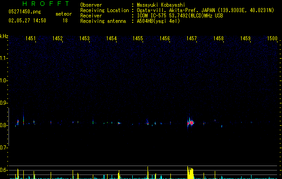Image resolution: width=282 pixels, height=179 pixels.
Task: Click the 1455 time axis marker
Action: [138, 38]
